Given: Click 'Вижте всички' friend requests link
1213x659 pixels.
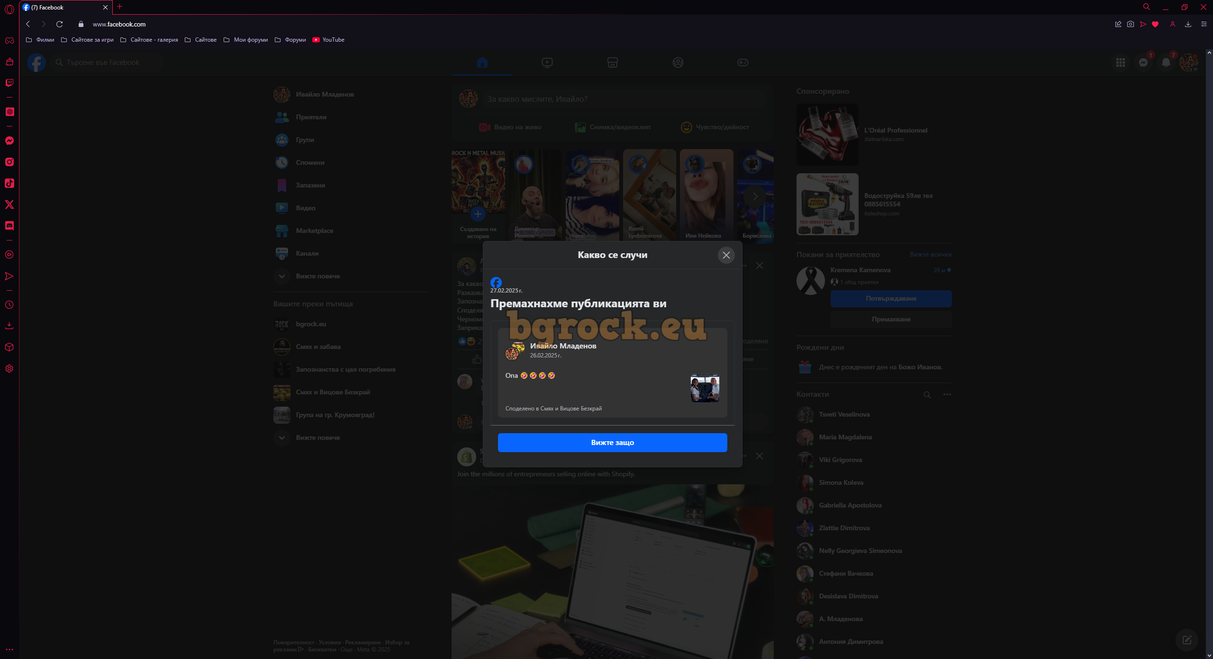Looking at the screenshot, I should coord(930,255).
